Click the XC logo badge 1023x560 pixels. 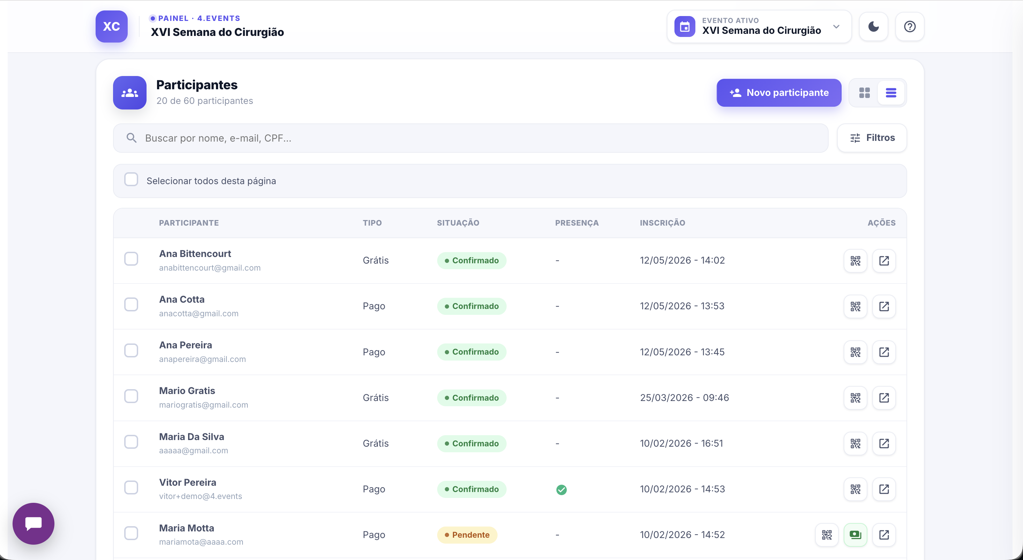coord(111,27)
